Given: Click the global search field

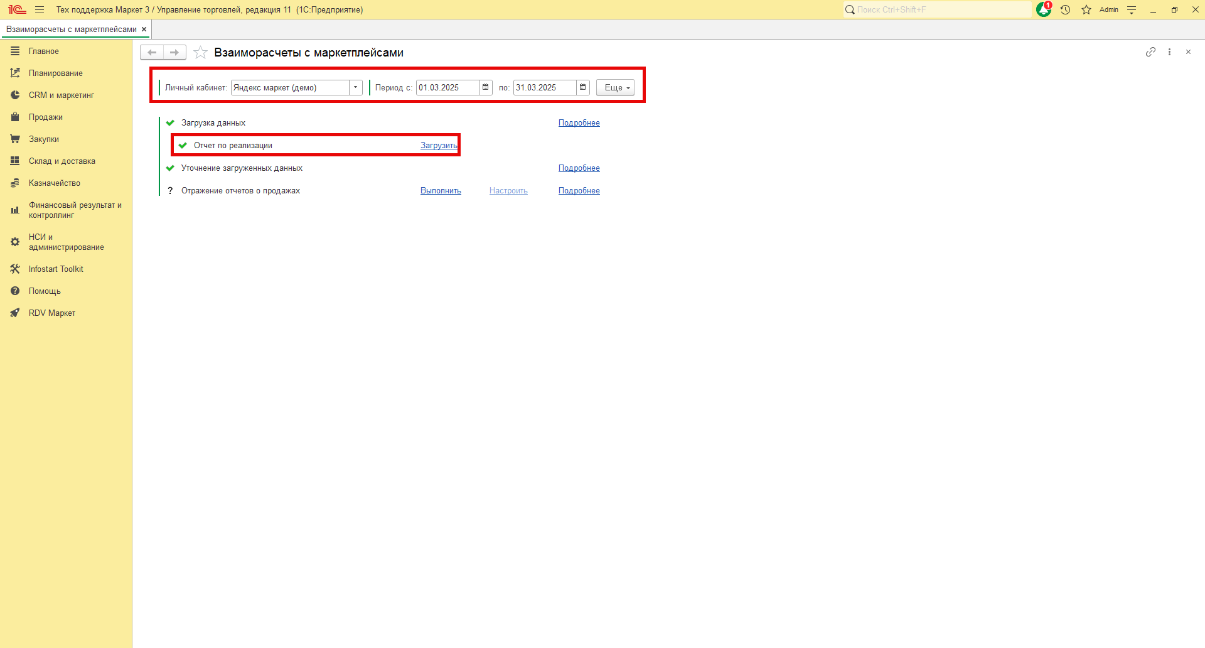Looking at the screenshot, I should click(x=937, y=9).
